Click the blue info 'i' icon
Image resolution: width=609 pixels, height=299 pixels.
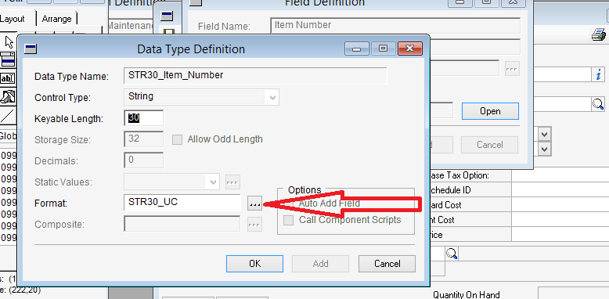pyautogui.click(x=599, y=74)
